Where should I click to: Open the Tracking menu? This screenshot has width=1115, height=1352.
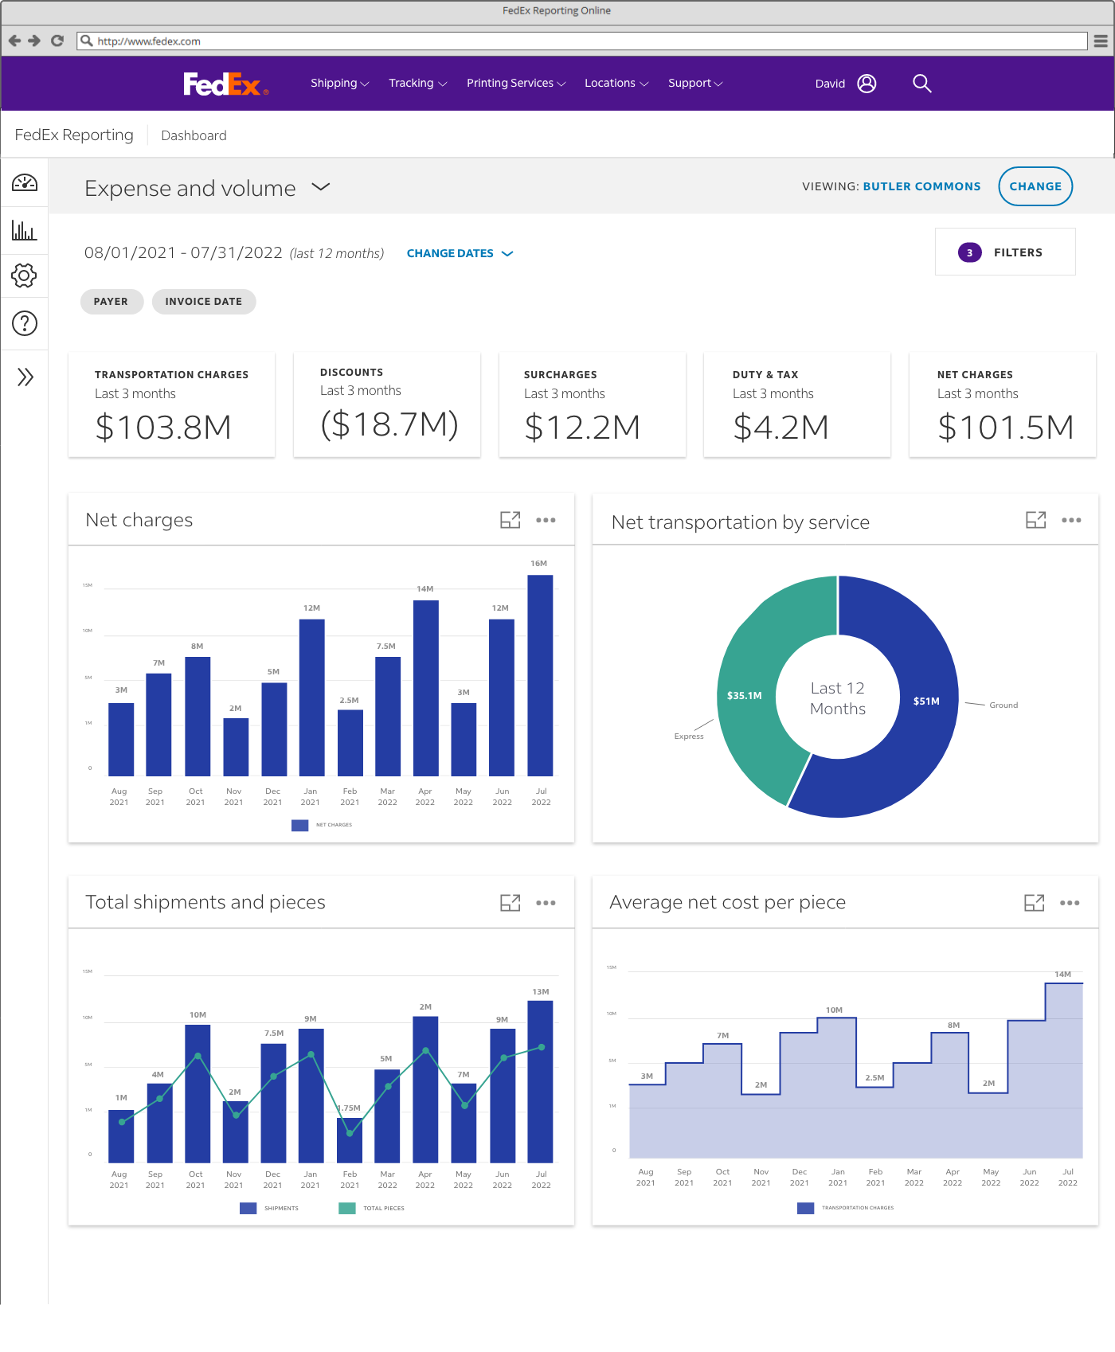pyautogui.click(x=417, y=83)
